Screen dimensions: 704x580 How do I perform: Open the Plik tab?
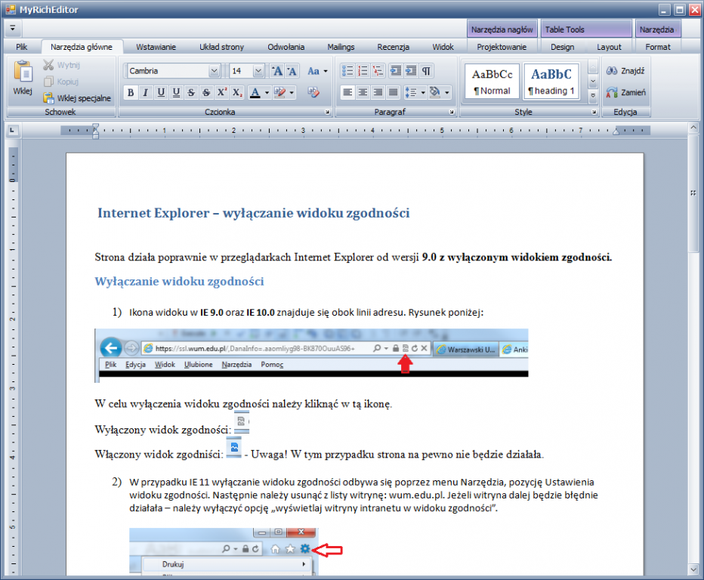click(x=22, y=47)
